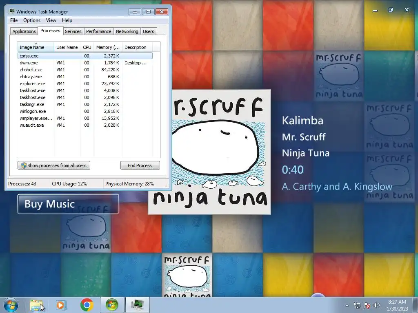Click 84,220 K memory value for ehshell.exe
Viewport: 418px width, 313px height.
click(110, 70)
